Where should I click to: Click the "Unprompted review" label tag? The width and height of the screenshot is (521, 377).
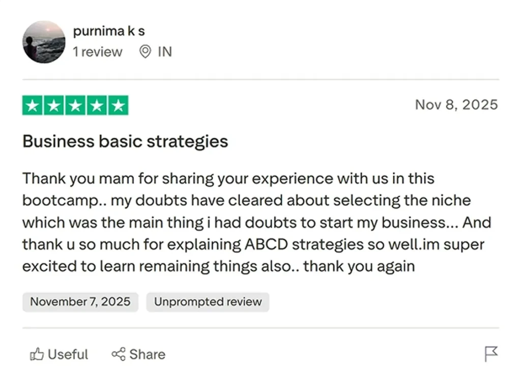[208, 302]
